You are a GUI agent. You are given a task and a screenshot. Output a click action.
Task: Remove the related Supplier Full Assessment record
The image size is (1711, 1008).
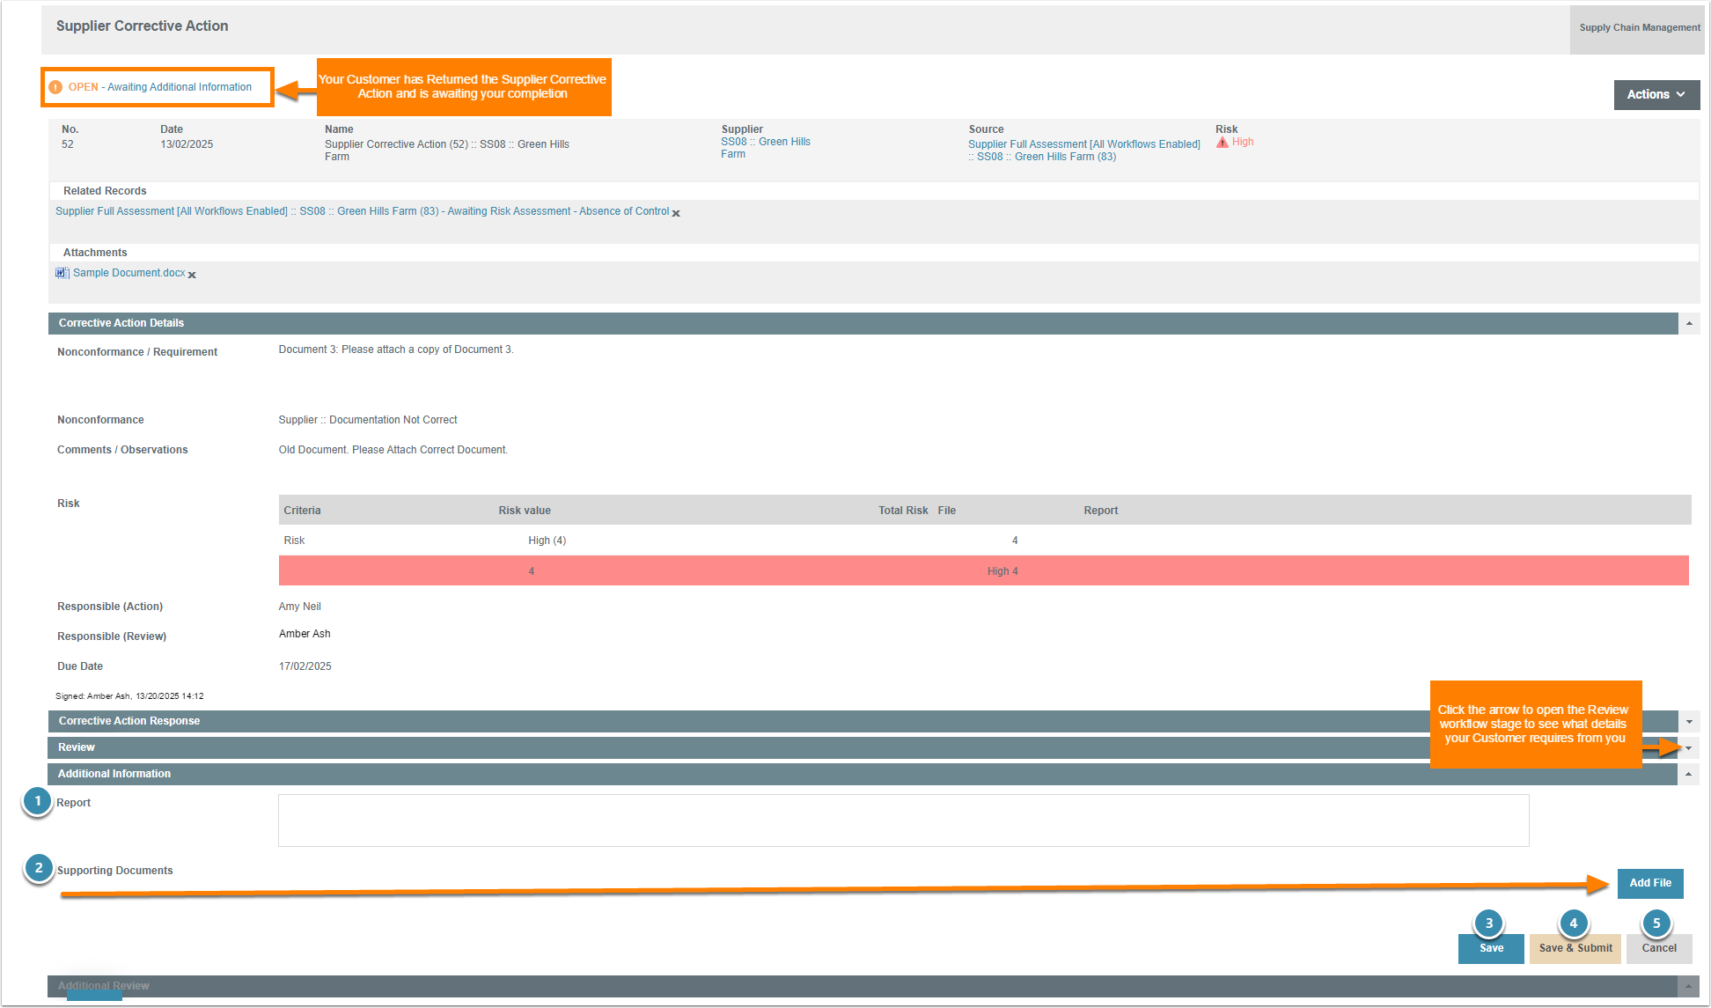(x=676, y=214)
